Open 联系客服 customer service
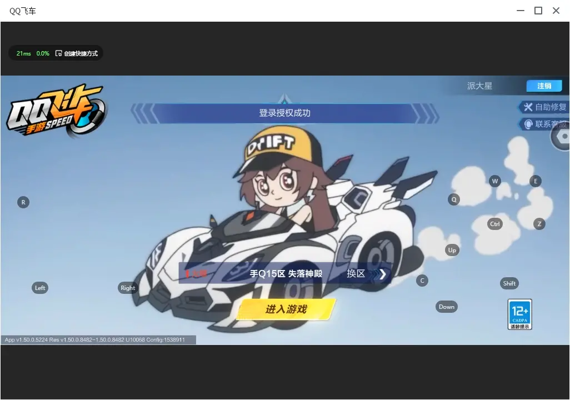The image size is (570, 400). pos(544,124)
